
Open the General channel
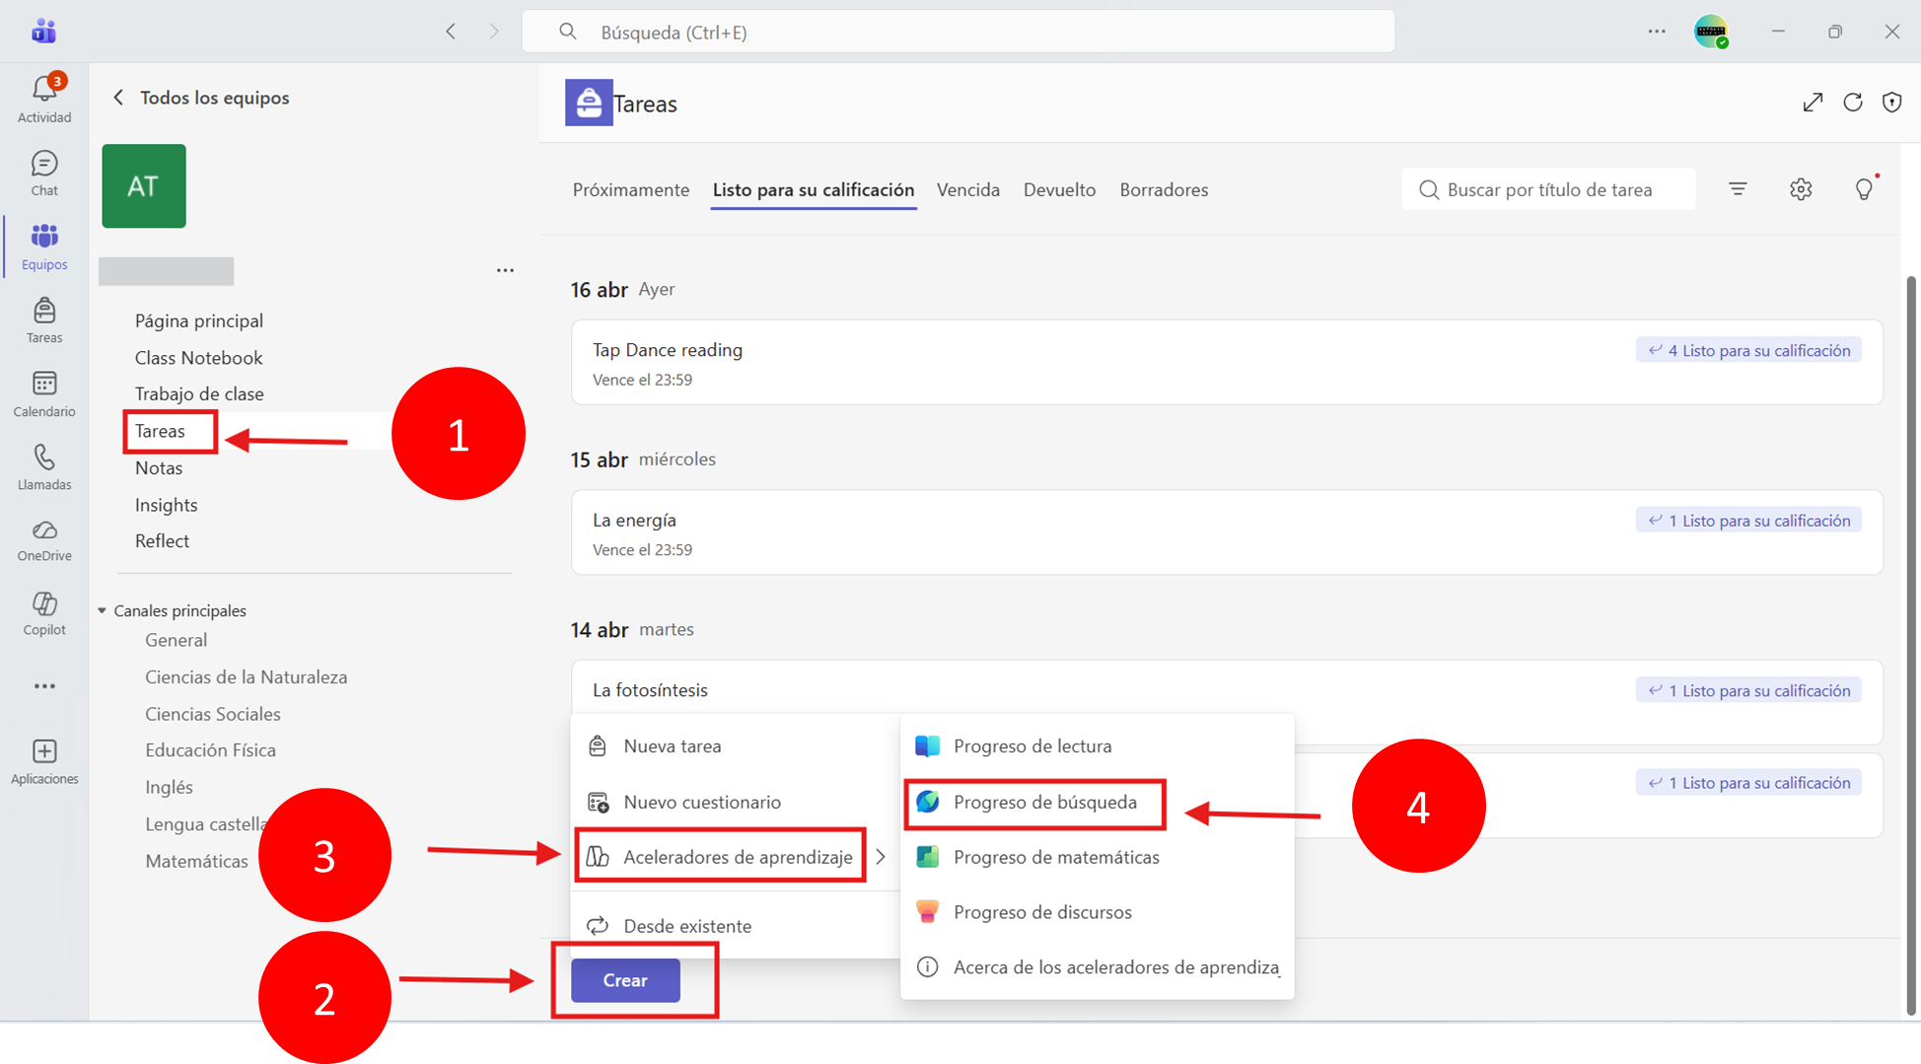177,640
